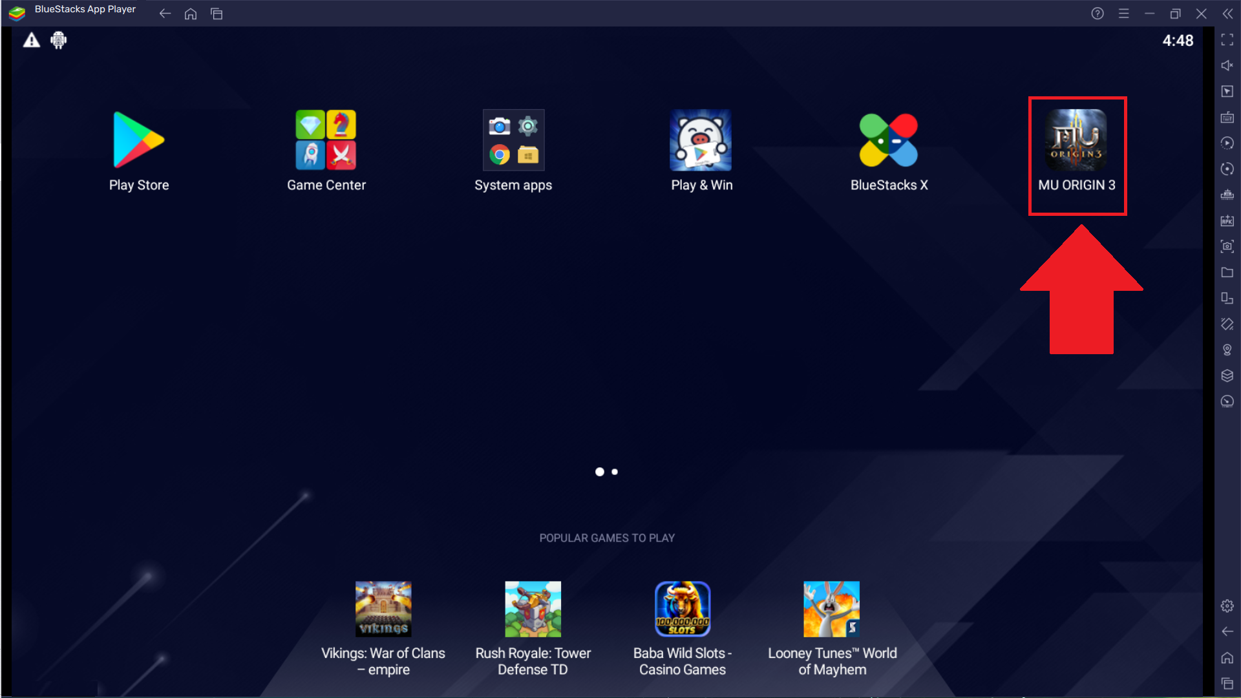Click the 4:48 clock display

coord(1178,41)
